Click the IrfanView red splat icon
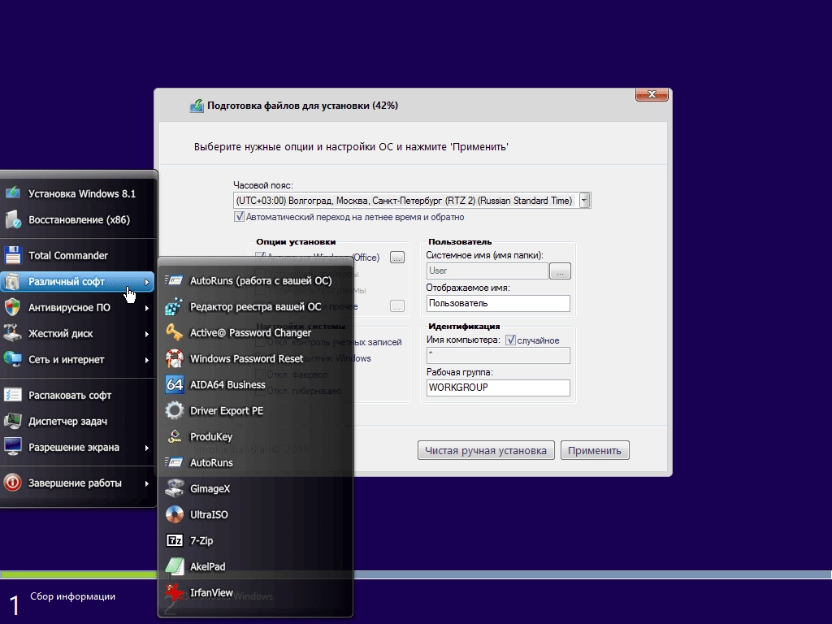832x624 pixels. click(174, 592)
